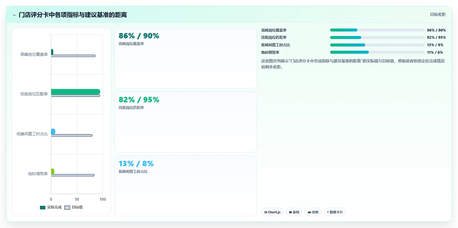The height and width of the screenshot is (228, 458).
Task: Click the Chart.js tag chip
Action: [x=272, y=212]
